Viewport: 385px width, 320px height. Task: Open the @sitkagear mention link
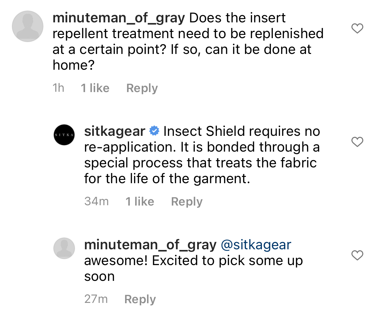tap(256, 245)
